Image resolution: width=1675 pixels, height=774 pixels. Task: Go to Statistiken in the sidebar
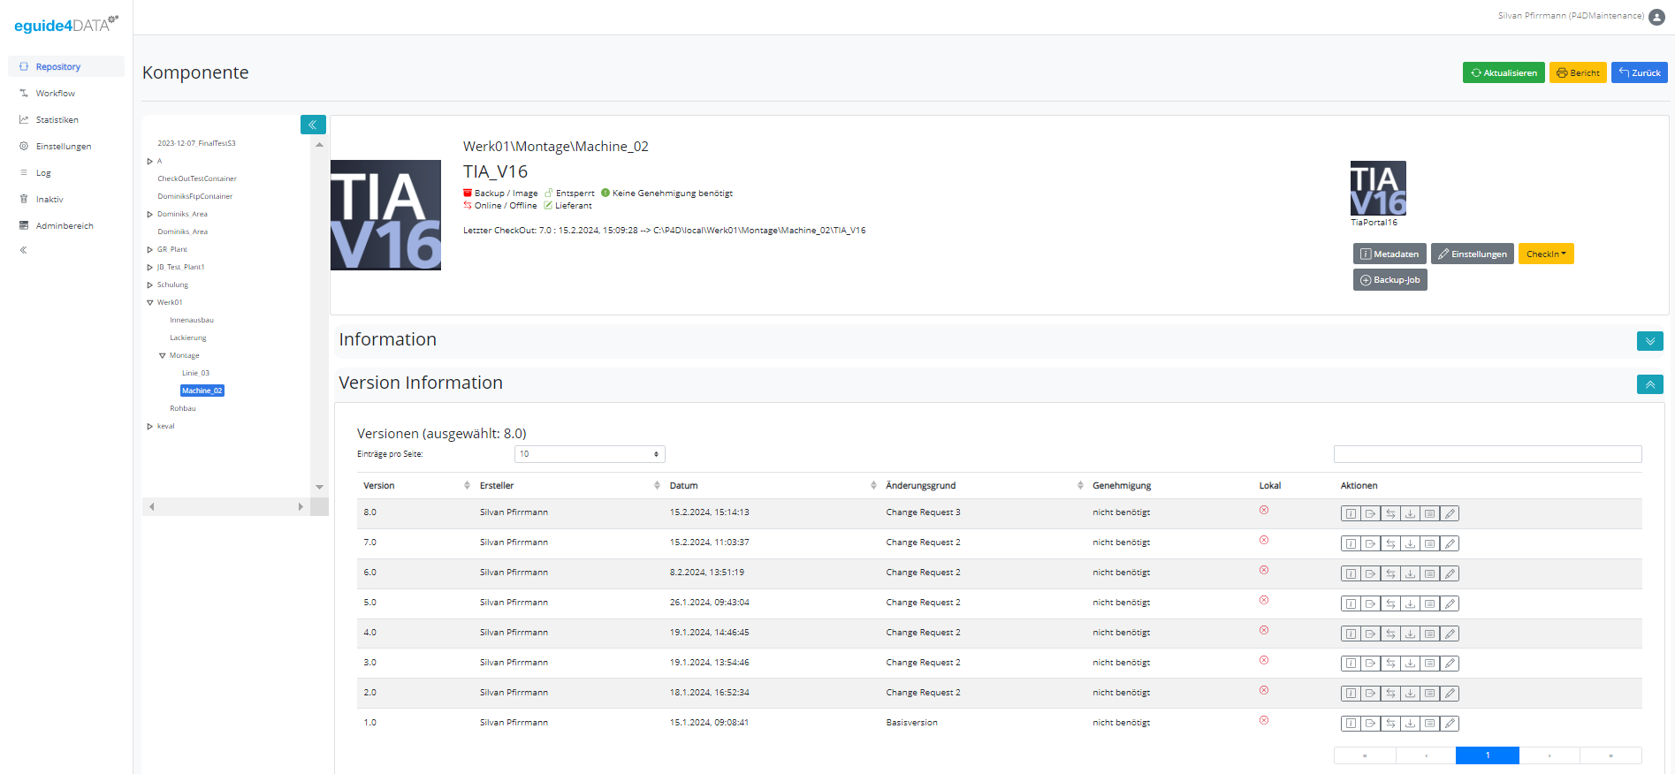tap(57, 120)
